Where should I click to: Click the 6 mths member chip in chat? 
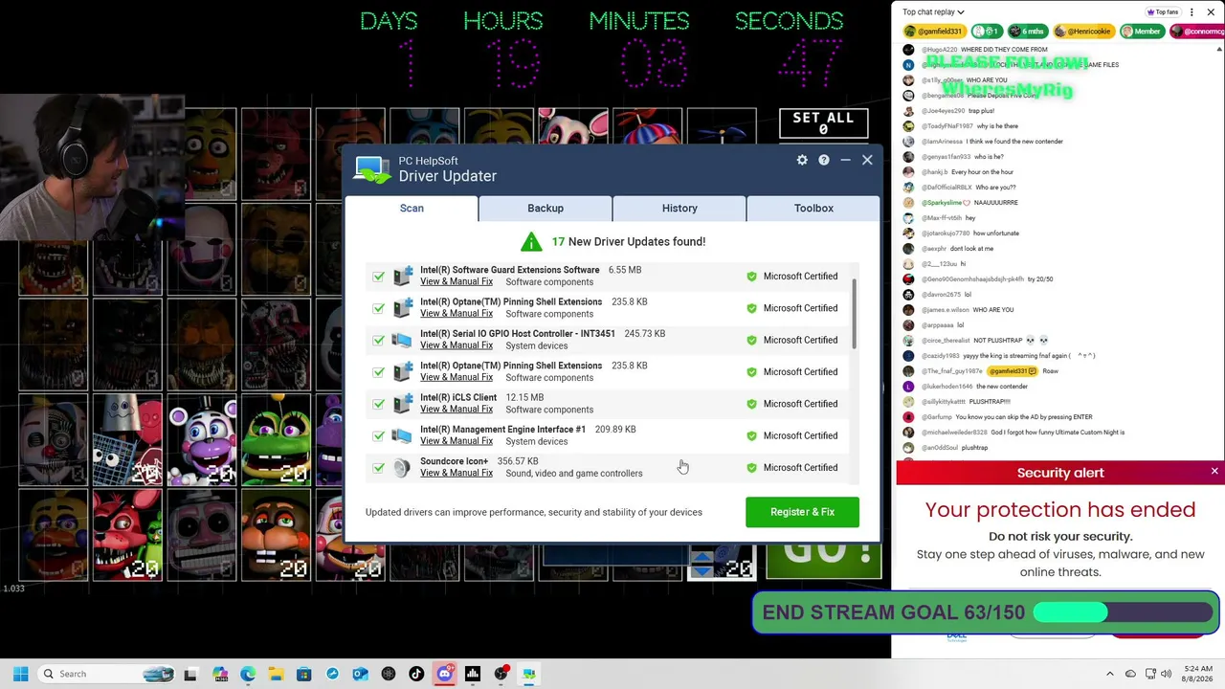tap(1026, 32)
